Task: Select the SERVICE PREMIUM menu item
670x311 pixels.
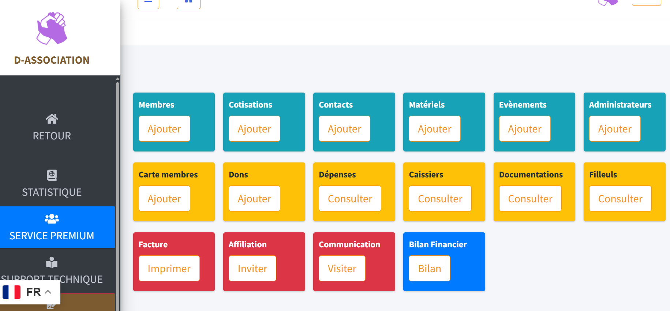Action: click(52, 235)
